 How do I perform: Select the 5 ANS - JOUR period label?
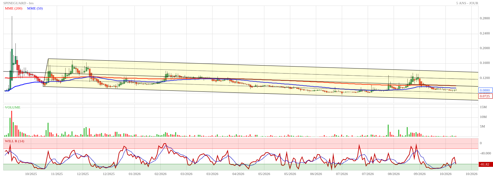tap(467, 3)
